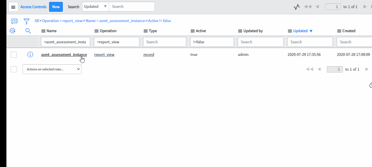Click the Updated column sort arrow

click(311, 31)
